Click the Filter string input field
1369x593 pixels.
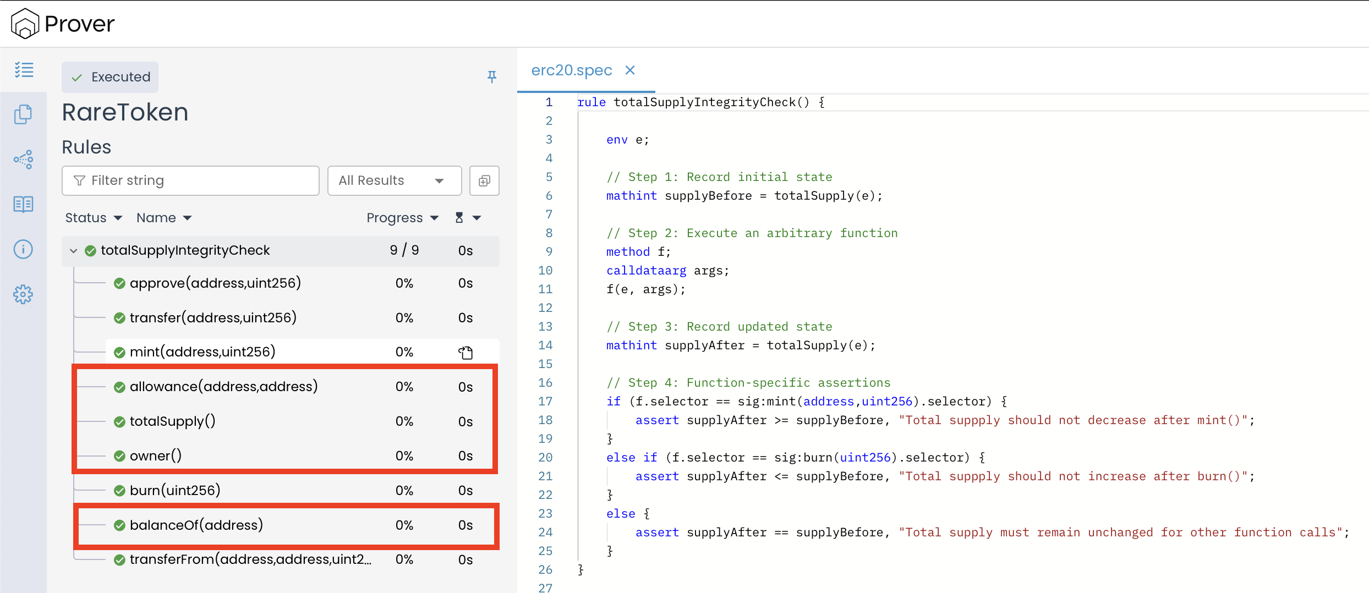(190, 180)
